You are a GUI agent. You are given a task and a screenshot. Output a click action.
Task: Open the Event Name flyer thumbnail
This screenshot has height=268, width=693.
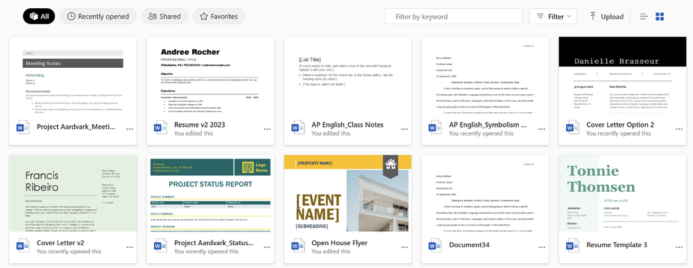tap(348, 193)
